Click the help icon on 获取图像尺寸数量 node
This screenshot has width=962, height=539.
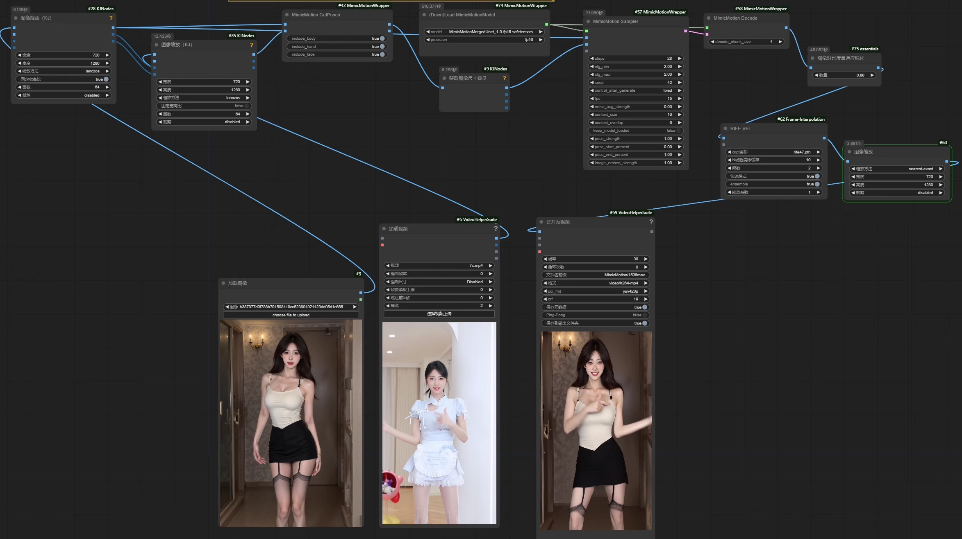click(505, 78)
